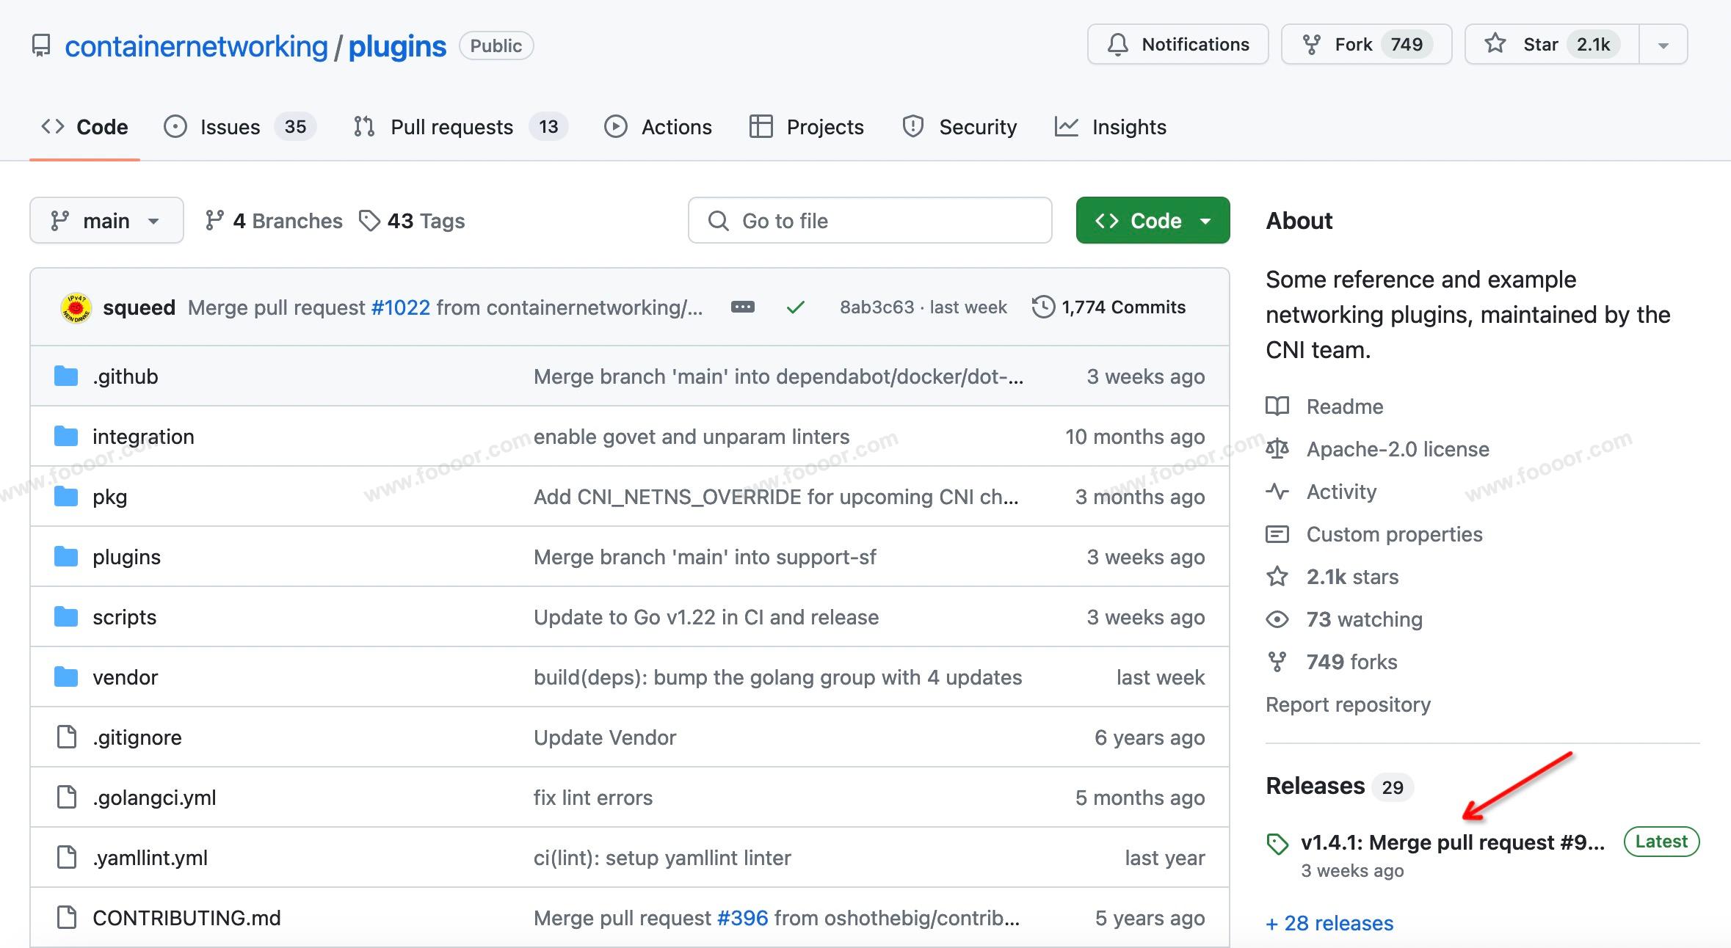Open the main branch dropdown
Screen dimensions: 1731x948
[106, 221]
